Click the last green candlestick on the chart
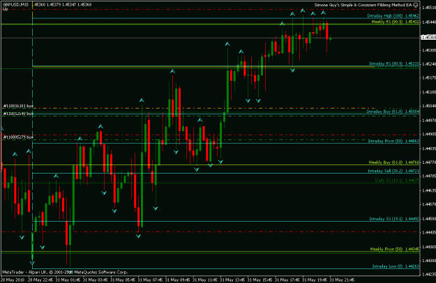Viewport: 436px width, 283px height. click(x=331, y=39)
